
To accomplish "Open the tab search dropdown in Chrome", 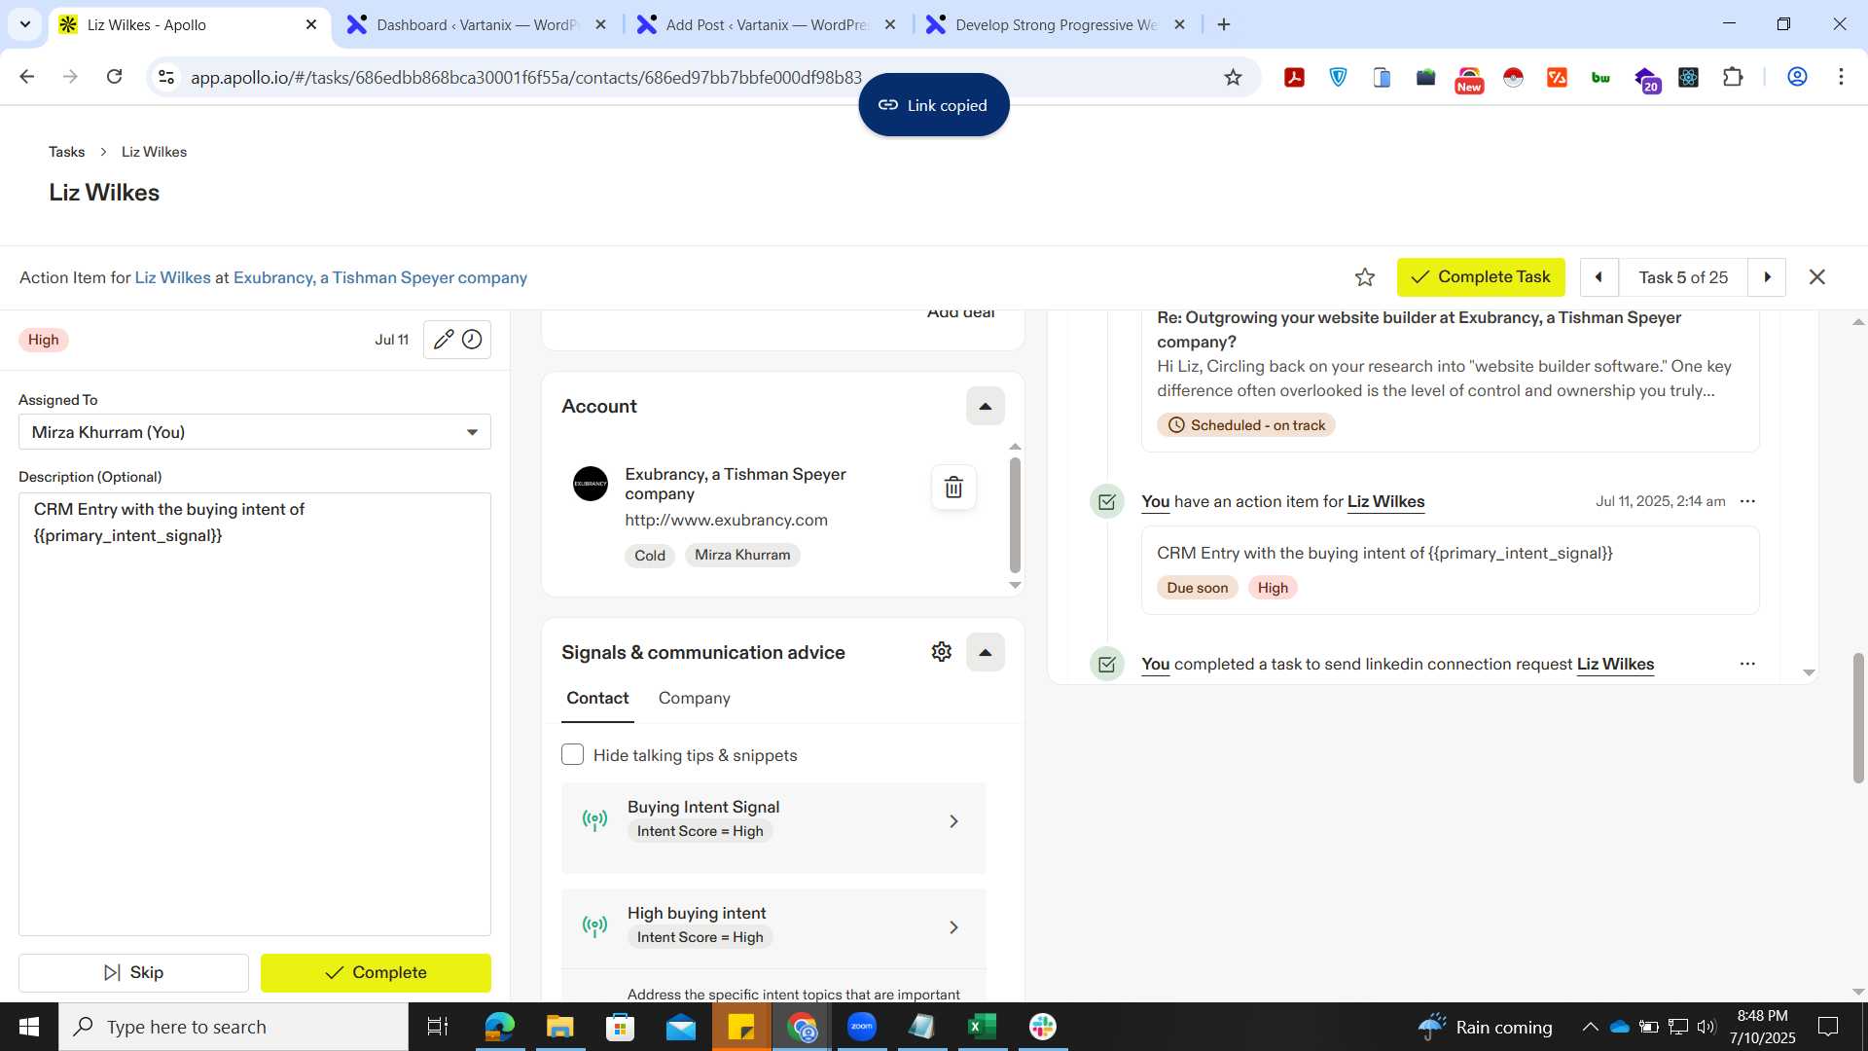I will [25, 24].
